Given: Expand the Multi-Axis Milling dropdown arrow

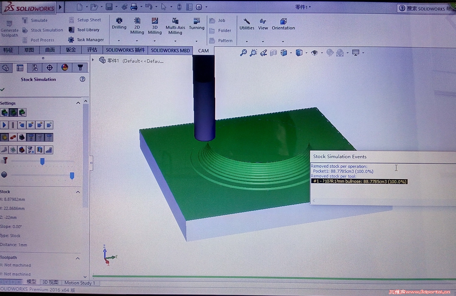Looking at the screenshot, I should pyautogui.click(x=175, y=41).
